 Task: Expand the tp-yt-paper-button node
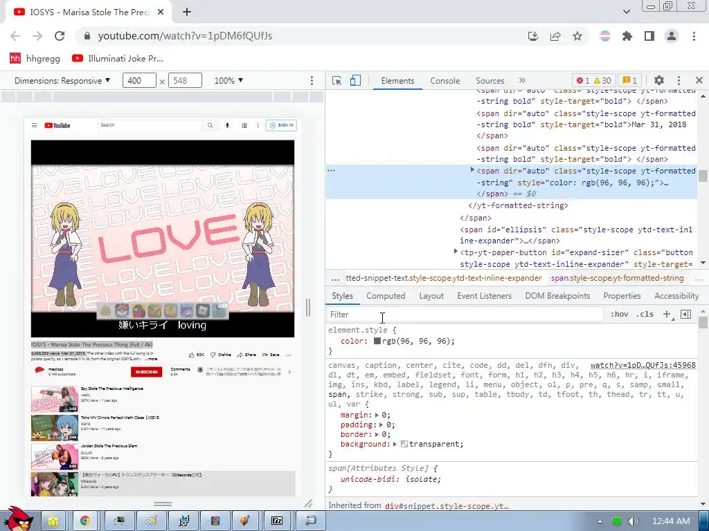tap(456, 252)
